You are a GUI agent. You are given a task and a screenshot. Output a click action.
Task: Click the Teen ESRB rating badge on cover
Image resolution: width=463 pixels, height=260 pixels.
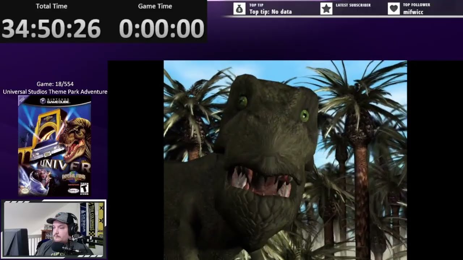tap(84, 188)
